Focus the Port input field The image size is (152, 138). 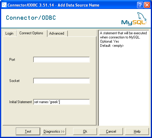62,60
